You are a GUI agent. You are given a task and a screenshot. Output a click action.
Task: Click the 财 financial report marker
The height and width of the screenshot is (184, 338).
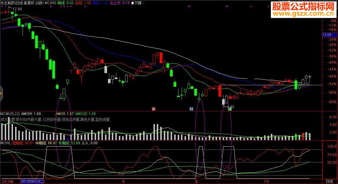click(191, 109)
